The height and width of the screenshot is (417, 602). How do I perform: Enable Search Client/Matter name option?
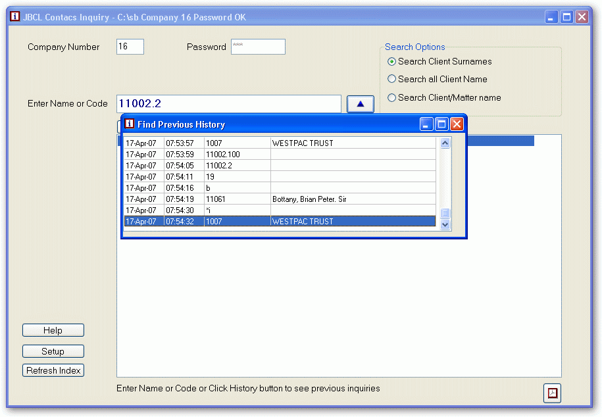coord(392,97)
